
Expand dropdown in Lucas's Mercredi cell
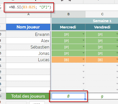pyautogui.click(x=83, y=59)
